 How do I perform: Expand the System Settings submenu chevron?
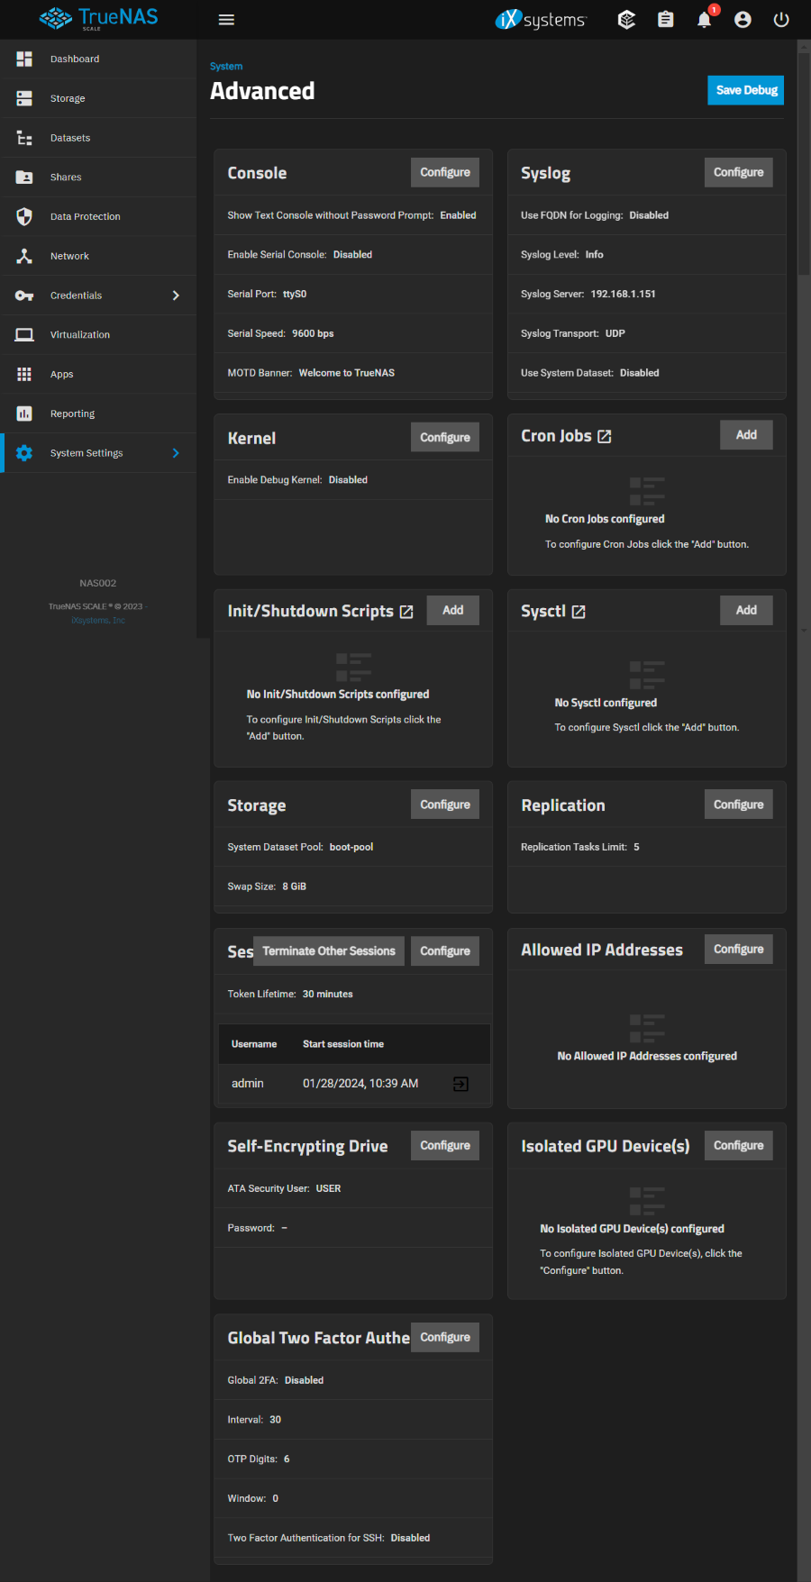[x=176, y=453]
